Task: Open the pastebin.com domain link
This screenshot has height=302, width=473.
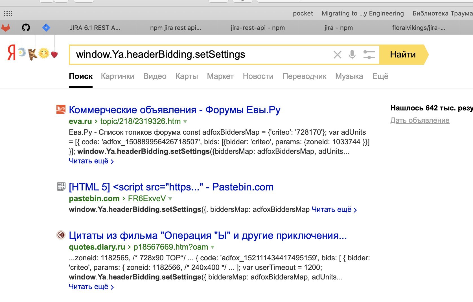Action: pos(94,199)
